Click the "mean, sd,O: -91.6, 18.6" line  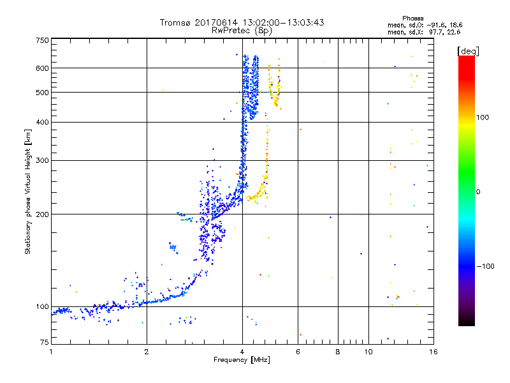pos(425,25)
